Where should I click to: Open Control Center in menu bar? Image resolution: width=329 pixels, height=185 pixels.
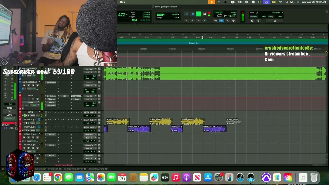292,2
